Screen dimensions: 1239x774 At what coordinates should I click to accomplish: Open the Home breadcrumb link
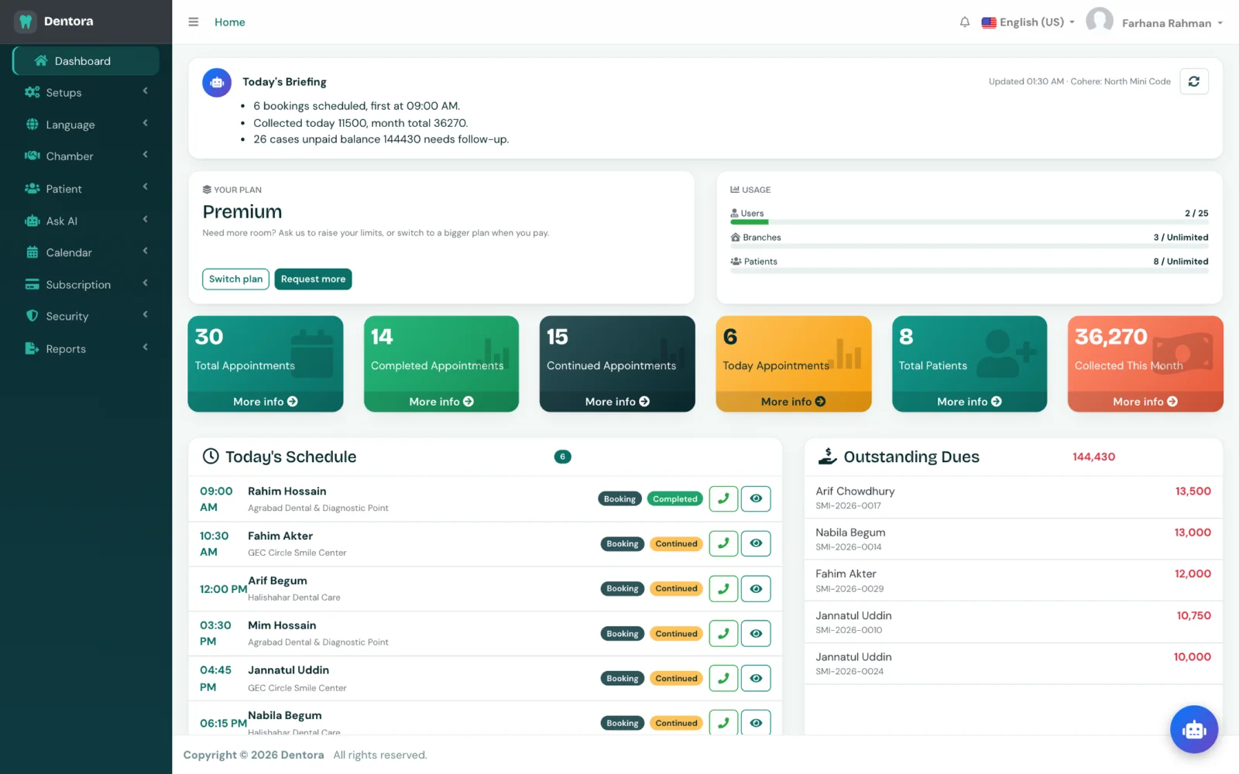pyautogui.click(x=230, y=22)
